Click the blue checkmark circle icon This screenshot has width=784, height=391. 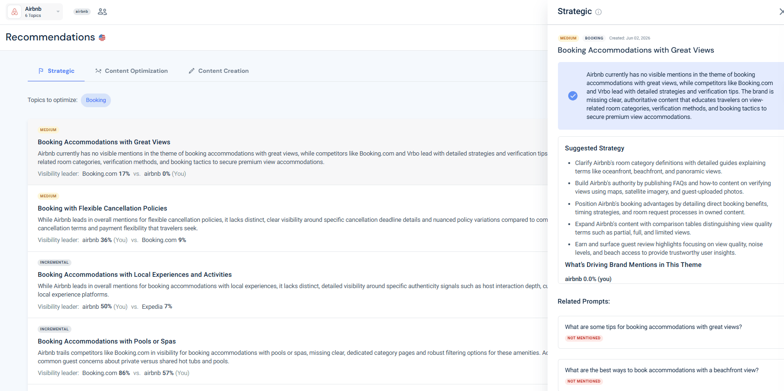pyautogui.click(x=573, y=96)
